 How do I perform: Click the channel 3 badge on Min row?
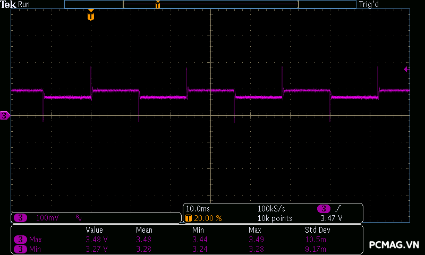[x=20, y=249]
